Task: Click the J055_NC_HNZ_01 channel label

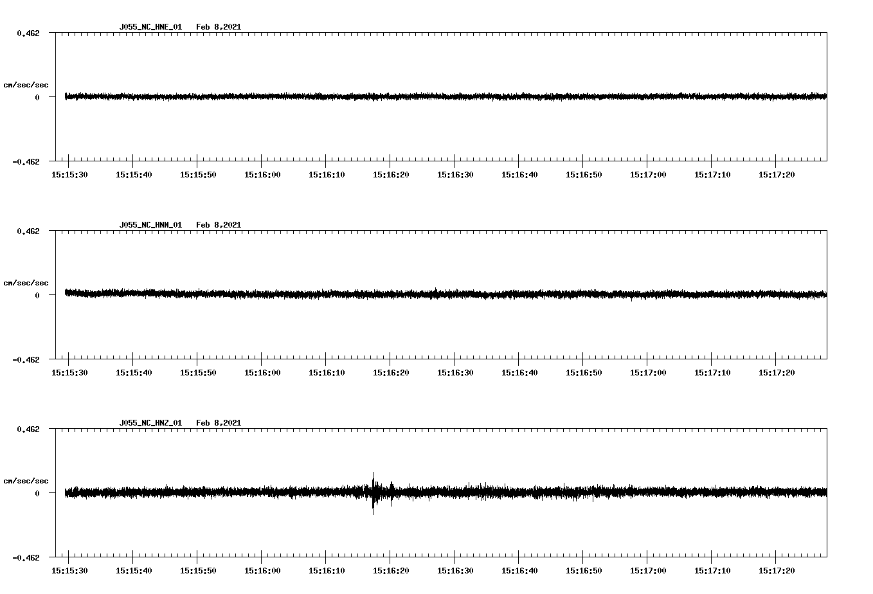Action: tap(150, 422)
